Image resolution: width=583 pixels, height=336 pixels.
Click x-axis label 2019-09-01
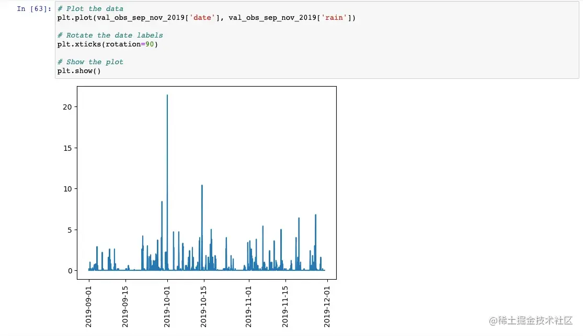coord(88,307)
